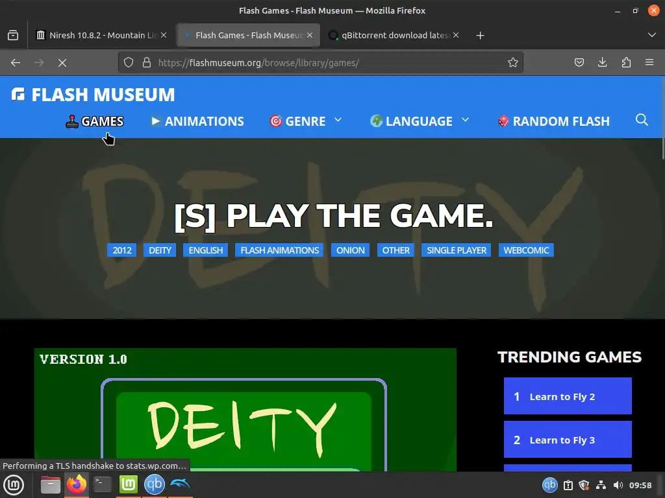Screen dimensions: 665x498
Task: Open the Games nav item
Action: click(x=95, y=121)
